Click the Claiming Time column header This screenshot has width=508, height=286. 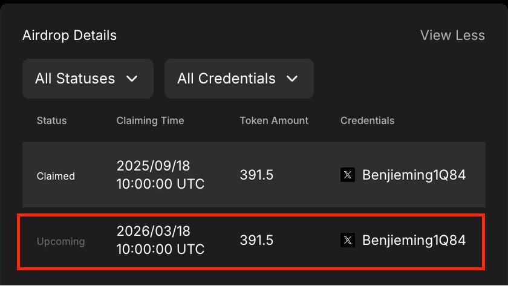coord(150,120)
